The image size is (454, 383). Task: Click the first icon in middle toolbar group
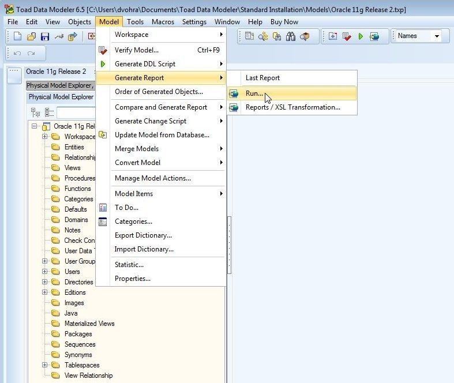pos(249,36)
